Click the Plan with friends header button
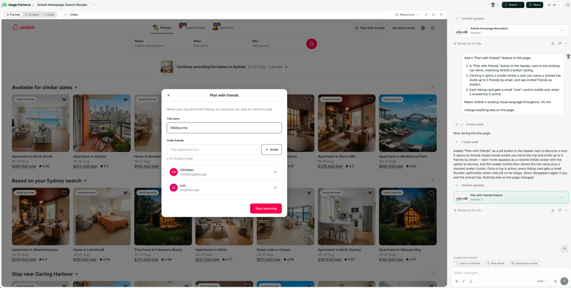The width and height of the screenshot is (571, 288). 370,28
